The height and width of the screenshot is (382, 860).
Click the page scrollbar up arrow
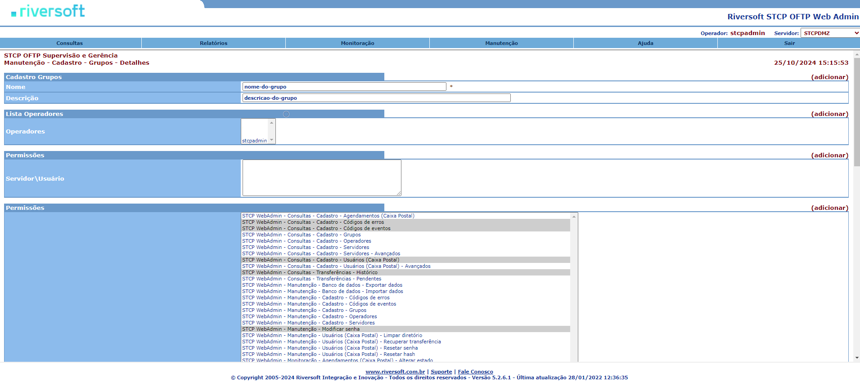pos(857,54)
